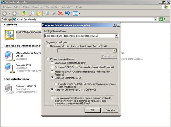
Task: Select the VMware Network Adapter VMnet1 icon
Action: tap(10, 56)
